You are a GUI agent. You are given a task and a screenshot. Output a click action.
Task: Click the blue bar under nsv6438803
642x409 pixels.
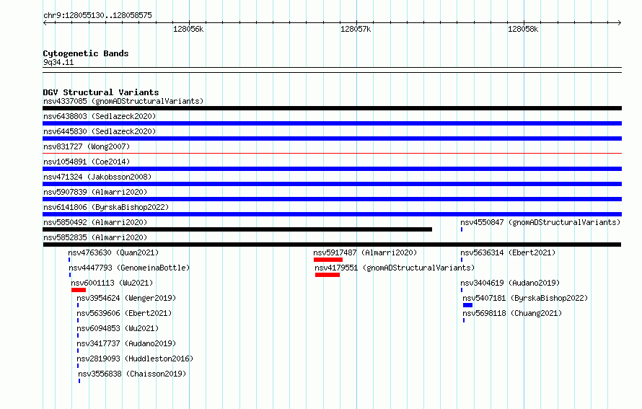pyautogui.click(x=332, y=123)
